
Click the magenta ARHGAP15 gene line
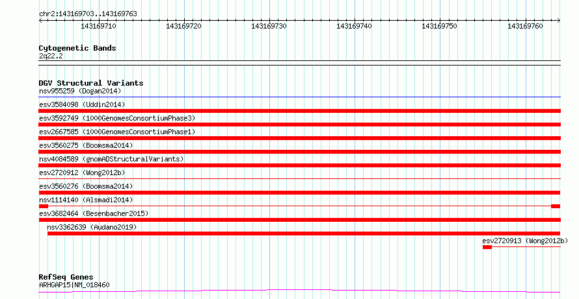299,291
